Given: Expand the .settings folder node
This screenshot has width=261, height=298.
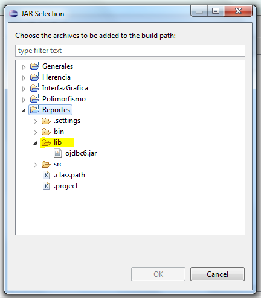Looking at the screenshot, I should pyautogui.click(x=35, y=121).
